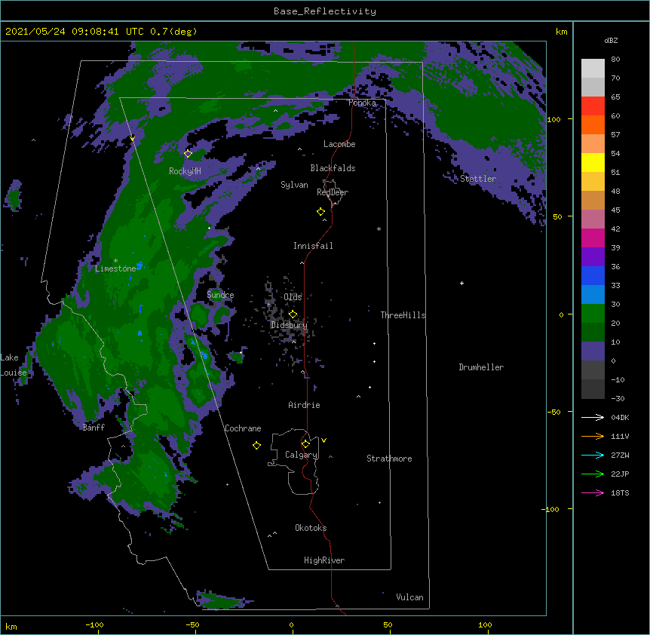Screen dimensions: 650x635
Task: Click the asterisk marker east of Innisfail
Action: [x=379, y=229]
